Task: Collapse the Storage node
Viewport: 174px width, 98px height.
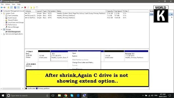Action: point(2,29)
